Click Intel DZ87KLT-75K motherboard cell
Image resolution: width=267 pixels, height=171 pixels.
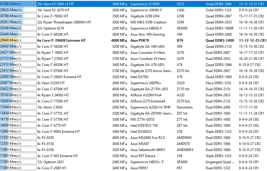tap(144, 126)
